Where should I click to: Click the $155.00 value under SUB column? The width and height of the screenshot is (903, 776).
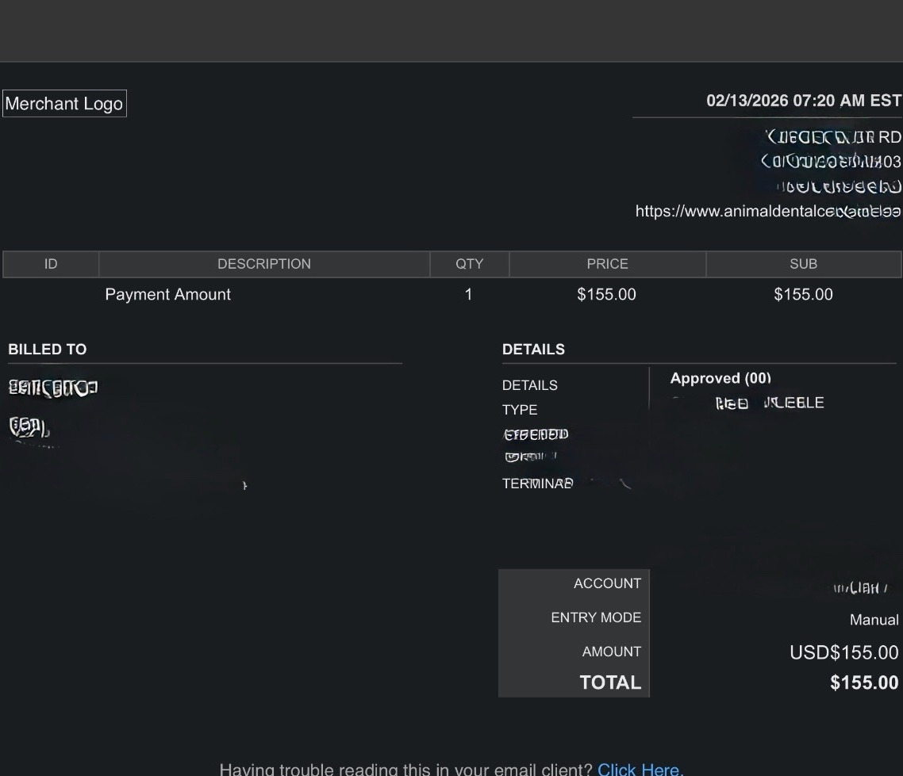click(x=803, y=295)
